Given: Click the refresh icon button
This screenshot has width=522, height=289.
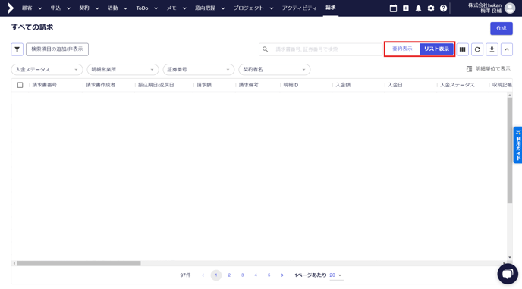Looking at the screenshot, I should pyautogui.click(x=477, y=49).
